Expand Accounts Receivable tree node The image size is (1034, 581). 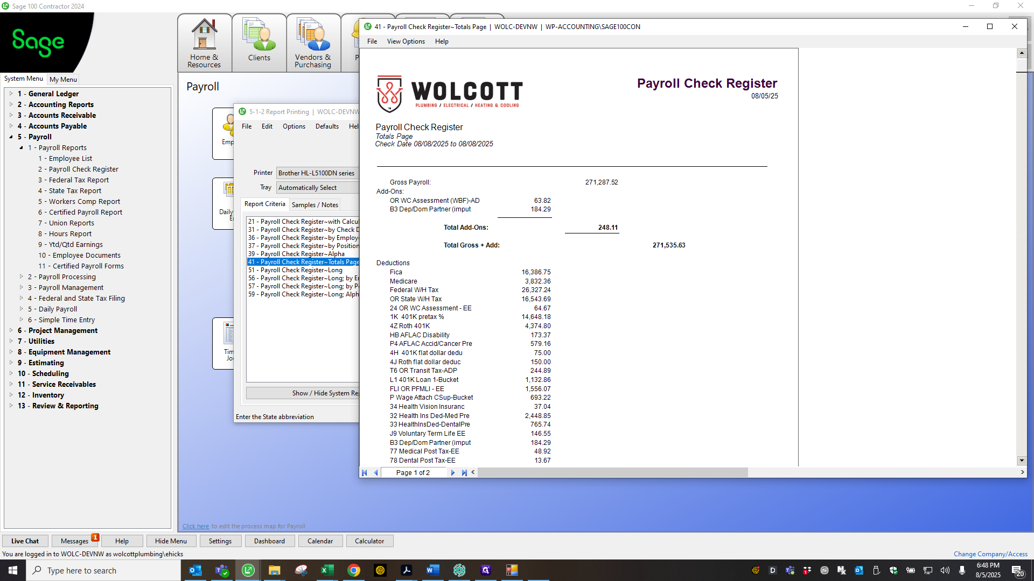click(x=11, y=115)
